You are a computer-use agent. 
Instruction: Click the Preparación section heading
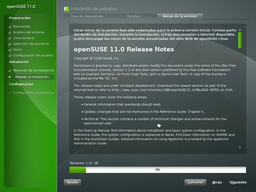pyautogui.click(x=20, y=18)
